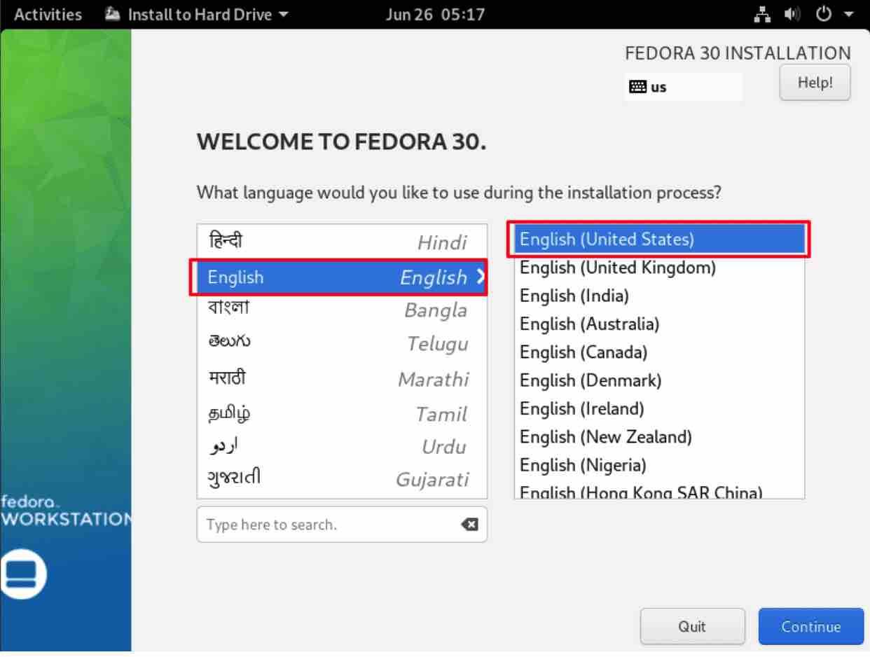This screenshot has width=870, height=657.
Task: Choose English (Denmark) locale
Action: (x=659, y=380)
